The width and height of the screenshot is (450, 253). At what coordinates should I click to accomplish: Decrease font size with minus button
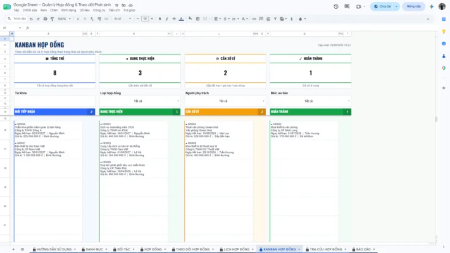[138, 19]
